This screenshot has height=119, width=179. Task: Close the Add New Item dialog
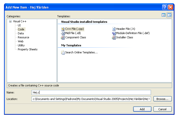click(170, 7)
